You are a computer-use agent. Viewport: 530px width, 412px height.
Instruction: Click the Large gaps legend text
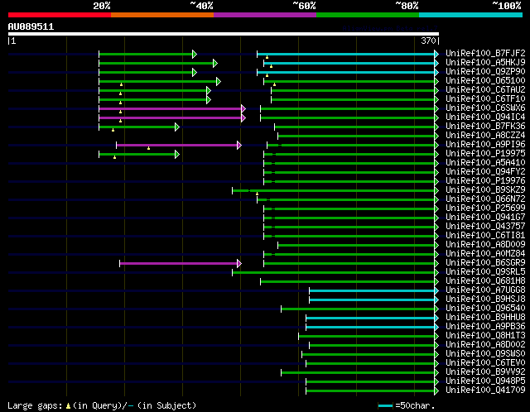102,405
